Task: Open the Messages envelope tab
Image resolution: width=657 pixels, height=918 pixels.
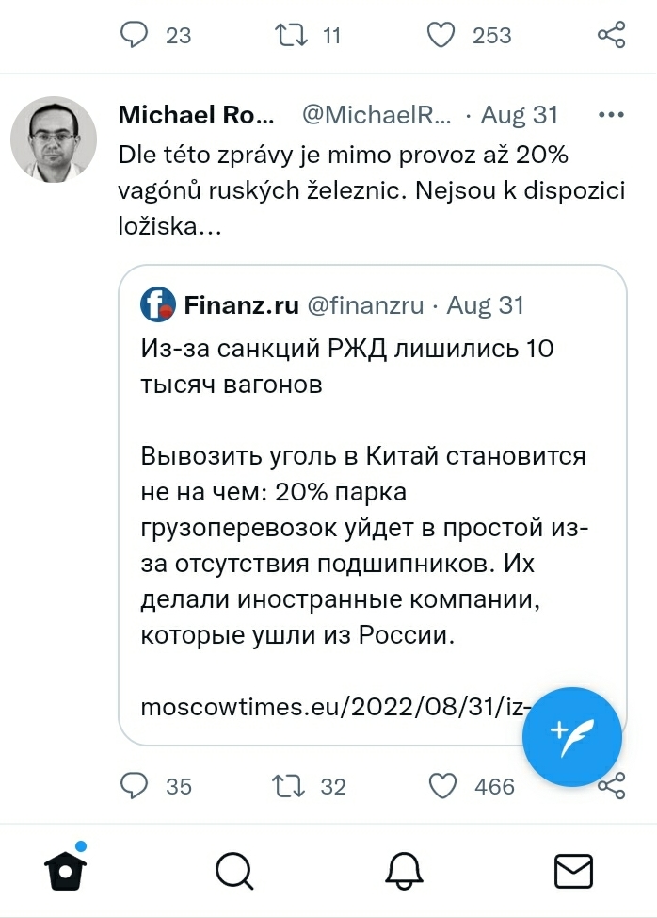Action: click(x=572, y=870)
